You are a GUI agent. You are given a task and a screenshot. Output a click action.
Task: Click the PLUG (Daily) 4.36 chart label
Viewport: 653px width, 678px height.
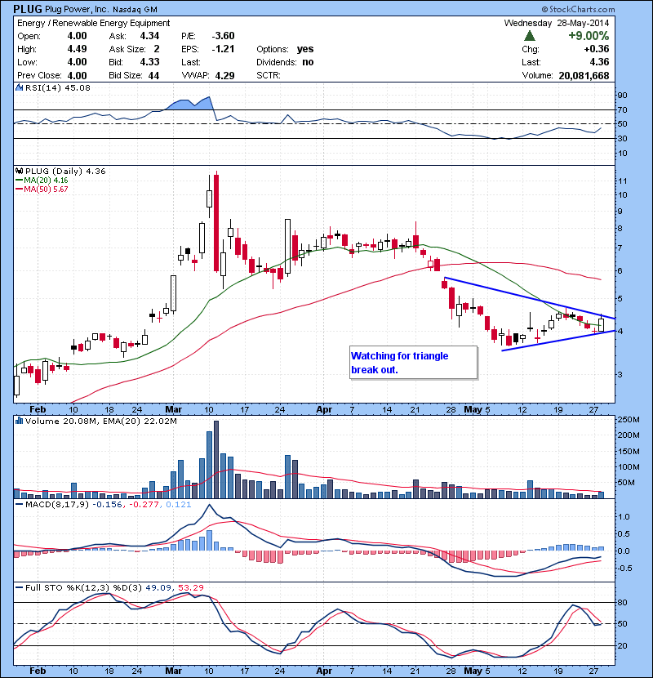coord(65,172)
